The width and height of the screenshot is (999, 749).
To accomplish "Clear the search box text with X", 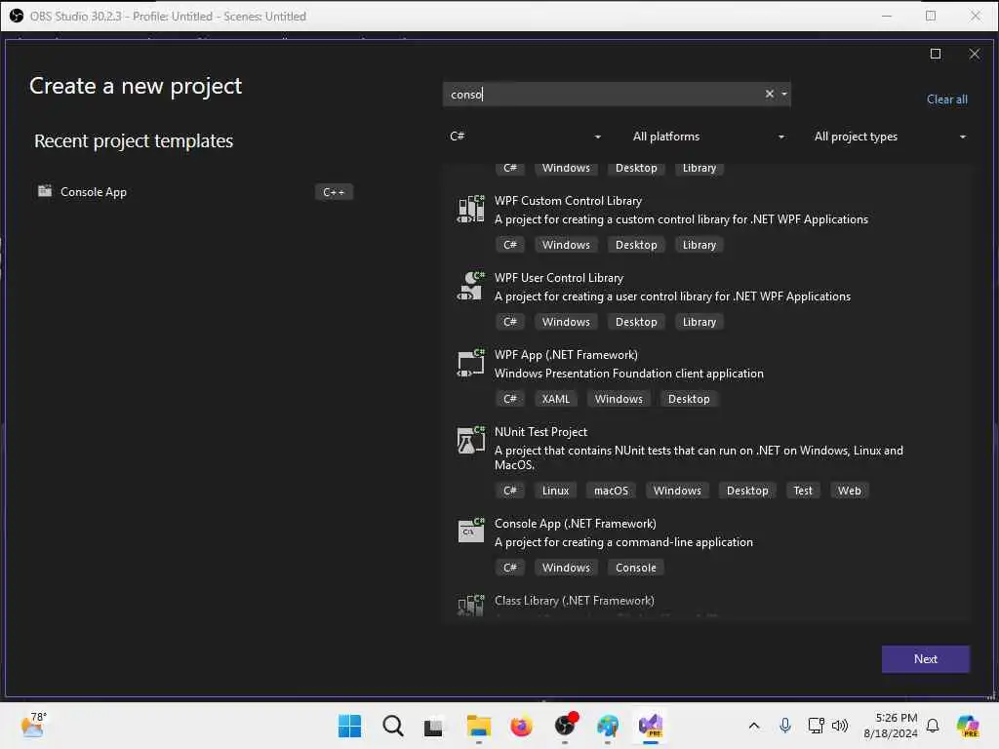I will pos(769,95).
